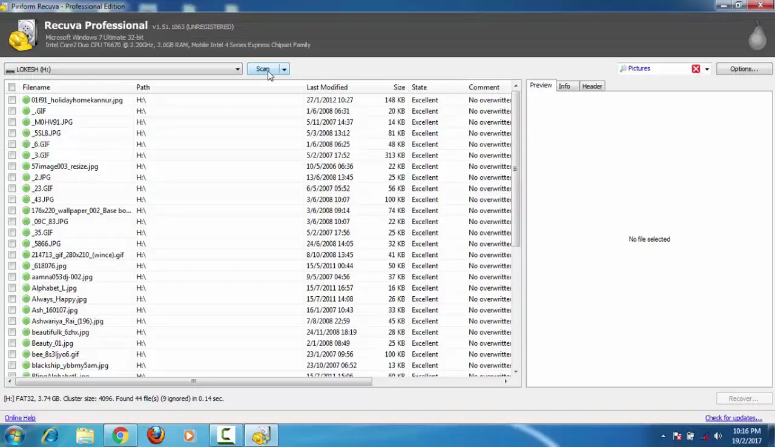Click the file list vertical scrollbar
The width and height of the screenshot is (775, 447).
click(516, 170)
